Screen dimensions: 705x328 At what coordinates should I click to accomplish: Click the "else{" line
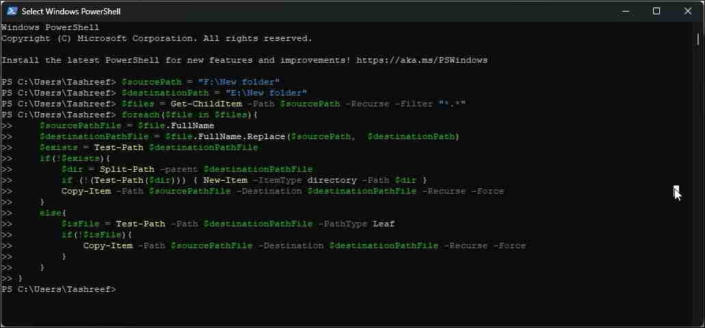51,213
